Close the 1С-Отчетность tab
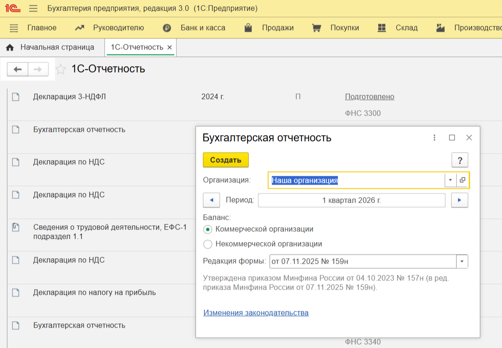Image resolution: width=502 pixels, height=348 pixels. pos(170,47)
